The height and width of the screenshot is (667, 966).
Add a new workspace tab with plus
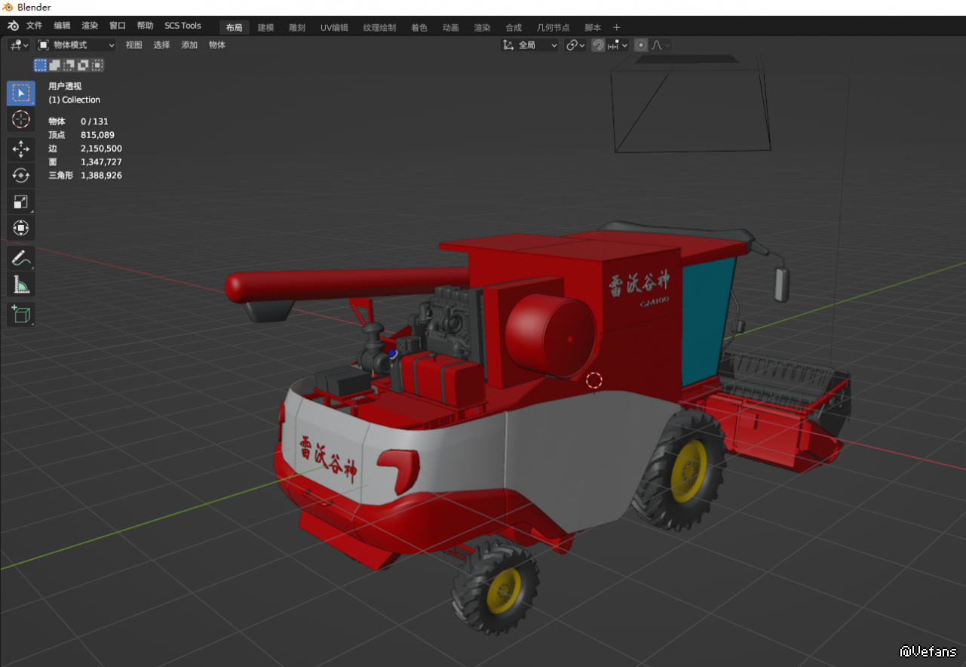click(x=616, y=28)
